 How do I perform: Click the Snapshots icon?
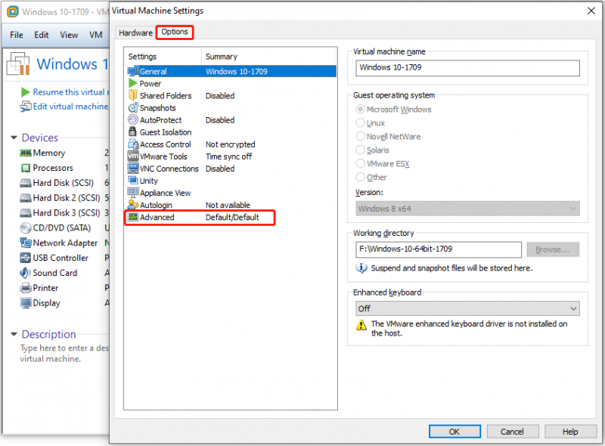[x=133, y=107]
